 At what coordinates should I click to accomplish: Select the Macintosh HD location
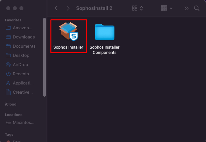pyautogui.click(x=22, y=123)
